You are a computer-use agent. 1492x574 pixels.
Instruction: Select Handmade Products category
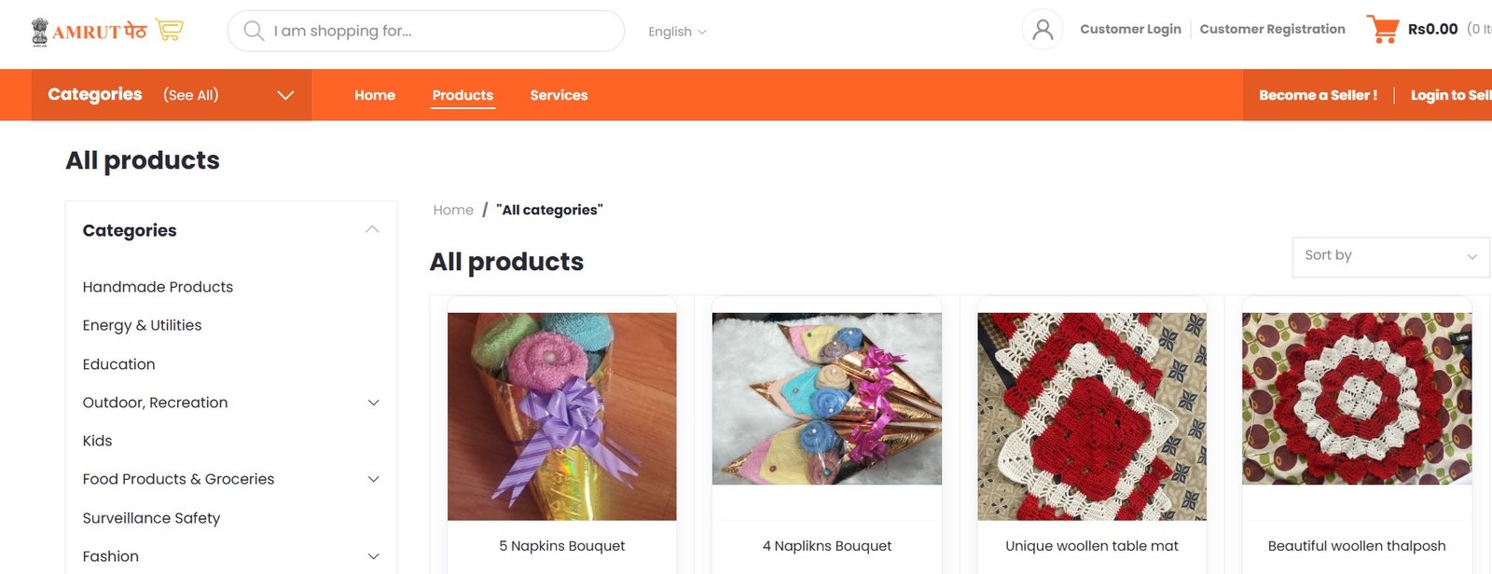coord(158,287)
